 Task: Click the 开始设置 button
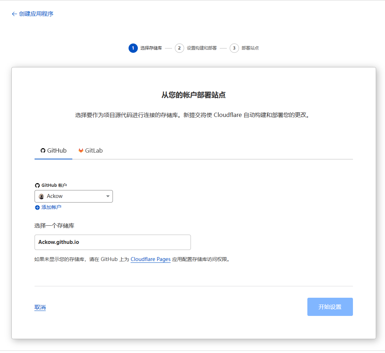(x=330, y=307)
